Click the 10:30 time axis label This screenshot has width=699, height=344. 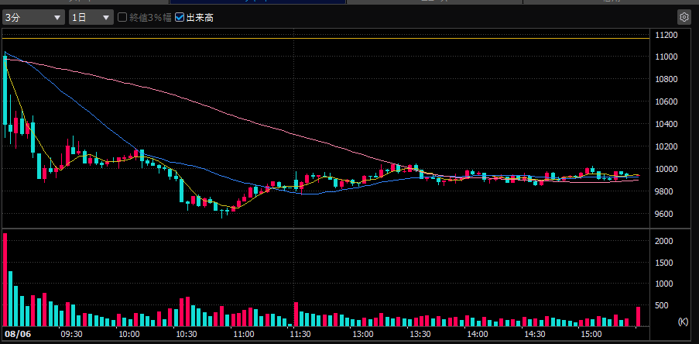(x=187, y=334)
